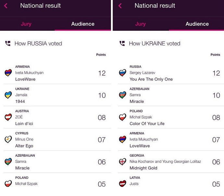Viewport: 224px width, 196px height.
Task: Go back from Russia's National result screen
Action: pyautogui.click(x=6, y=6)
